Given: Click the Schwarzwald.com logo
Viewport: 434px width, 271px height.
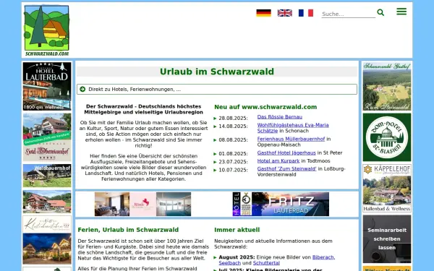Looking at the screenshot, I should pyautogui.click(x=46, y=30).
